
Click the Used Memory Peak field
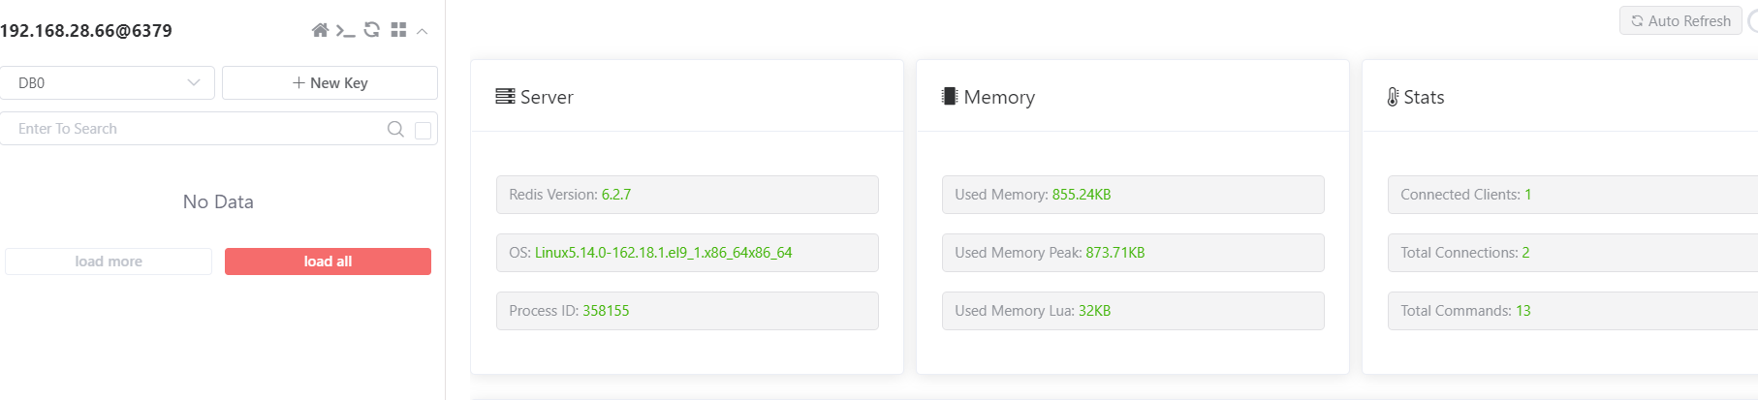[x=1133, y=253]
